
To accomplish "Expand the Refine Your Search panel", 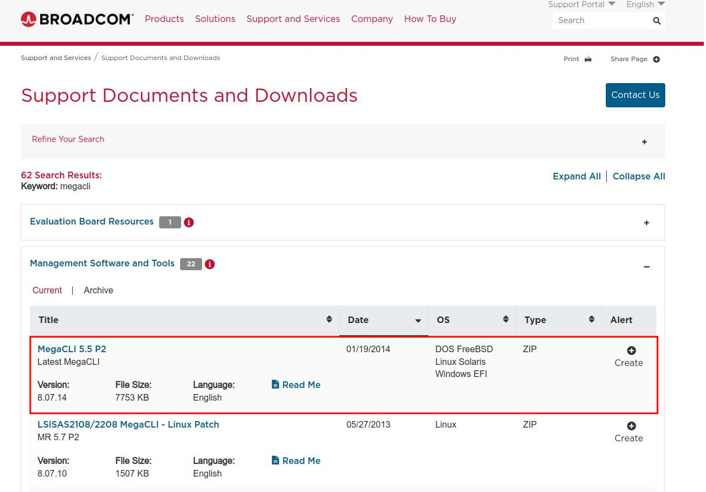I will (x=644, y=142).
